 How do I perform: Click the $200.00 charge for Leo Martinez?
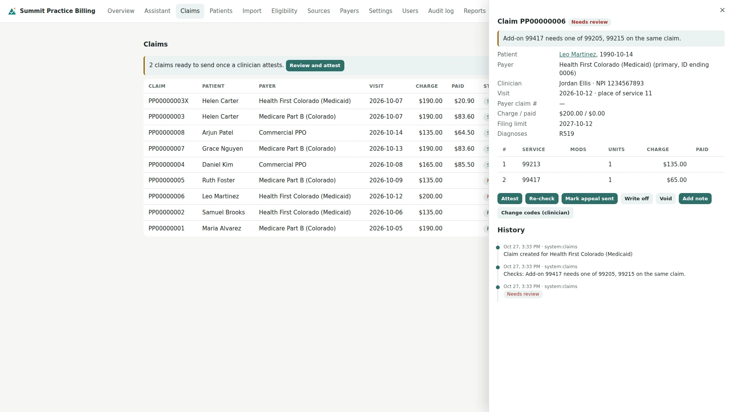pyautogui.click(x=430, y=196)
